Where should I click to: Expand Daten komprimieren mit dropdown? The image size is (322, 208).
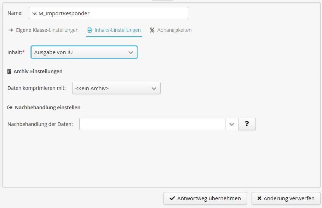pyautogui.click(x=116, y=88)
